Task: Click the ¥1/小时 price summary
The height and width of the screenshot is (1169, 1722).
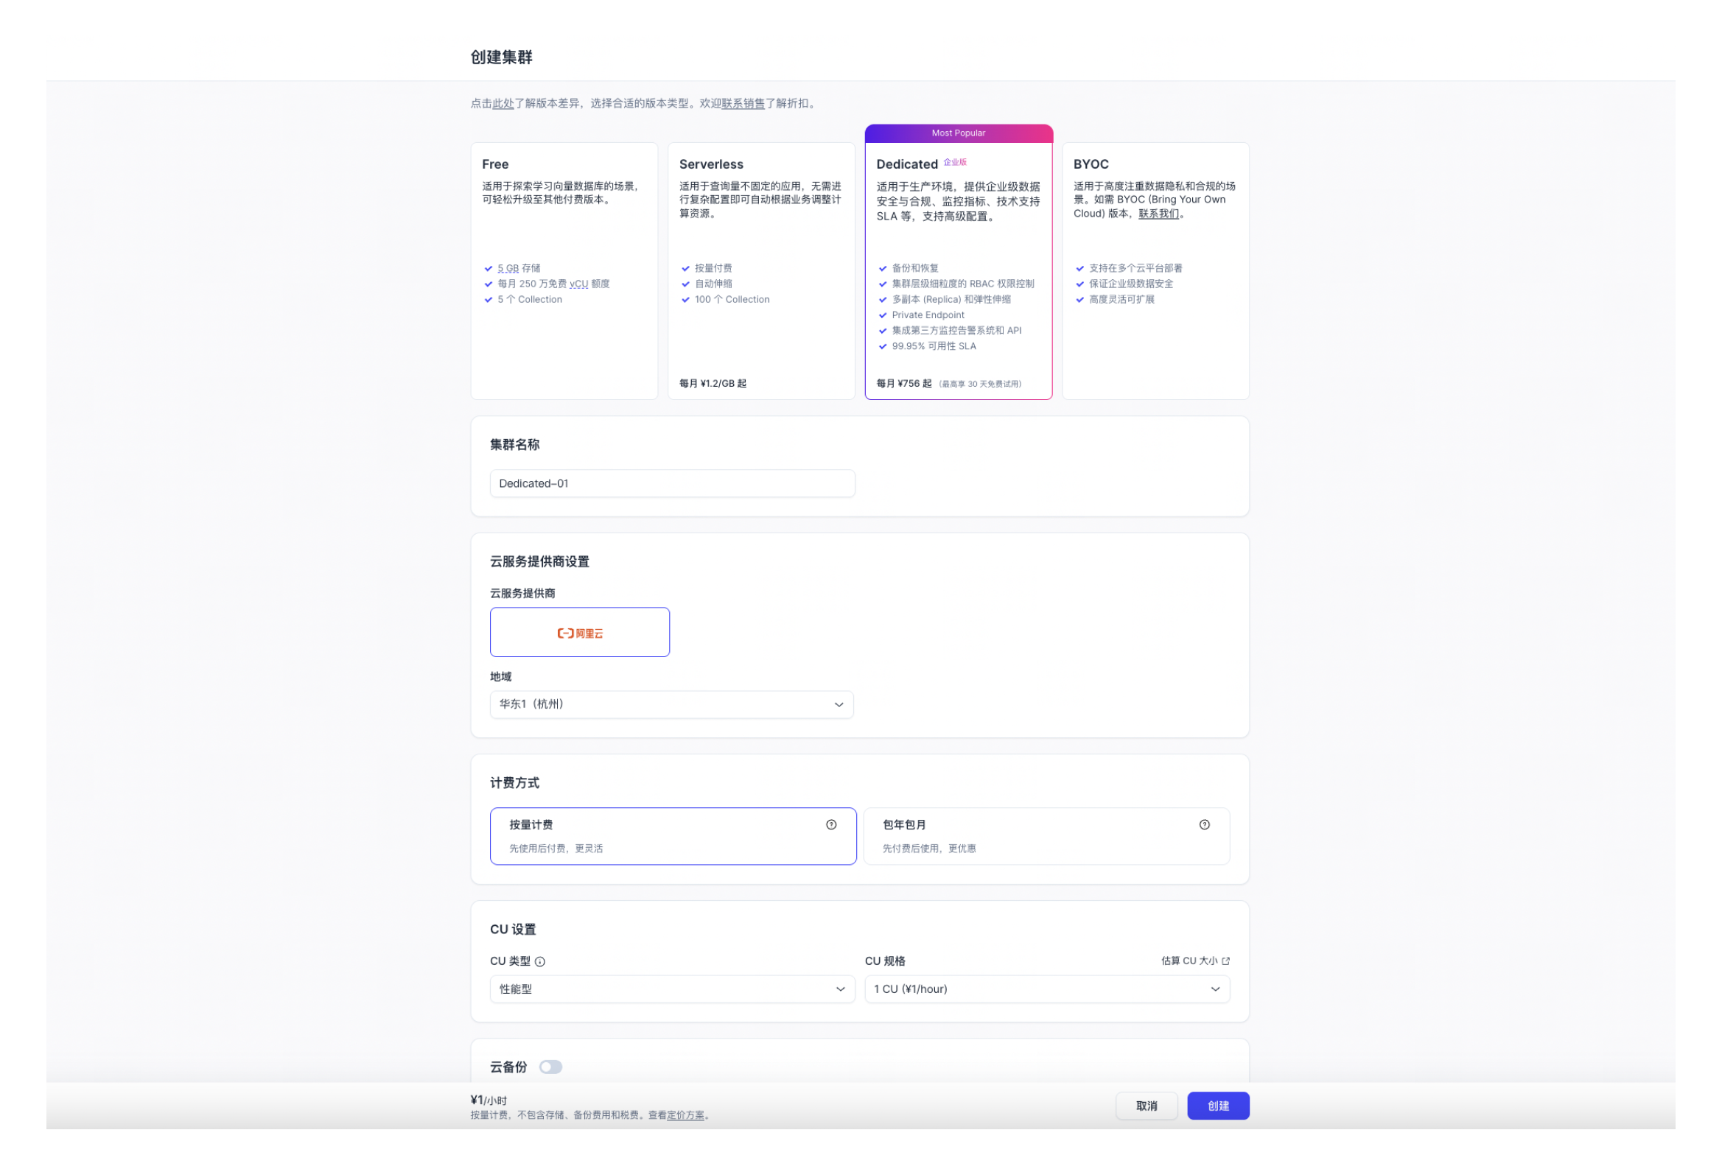Action: coord(489,1100)
